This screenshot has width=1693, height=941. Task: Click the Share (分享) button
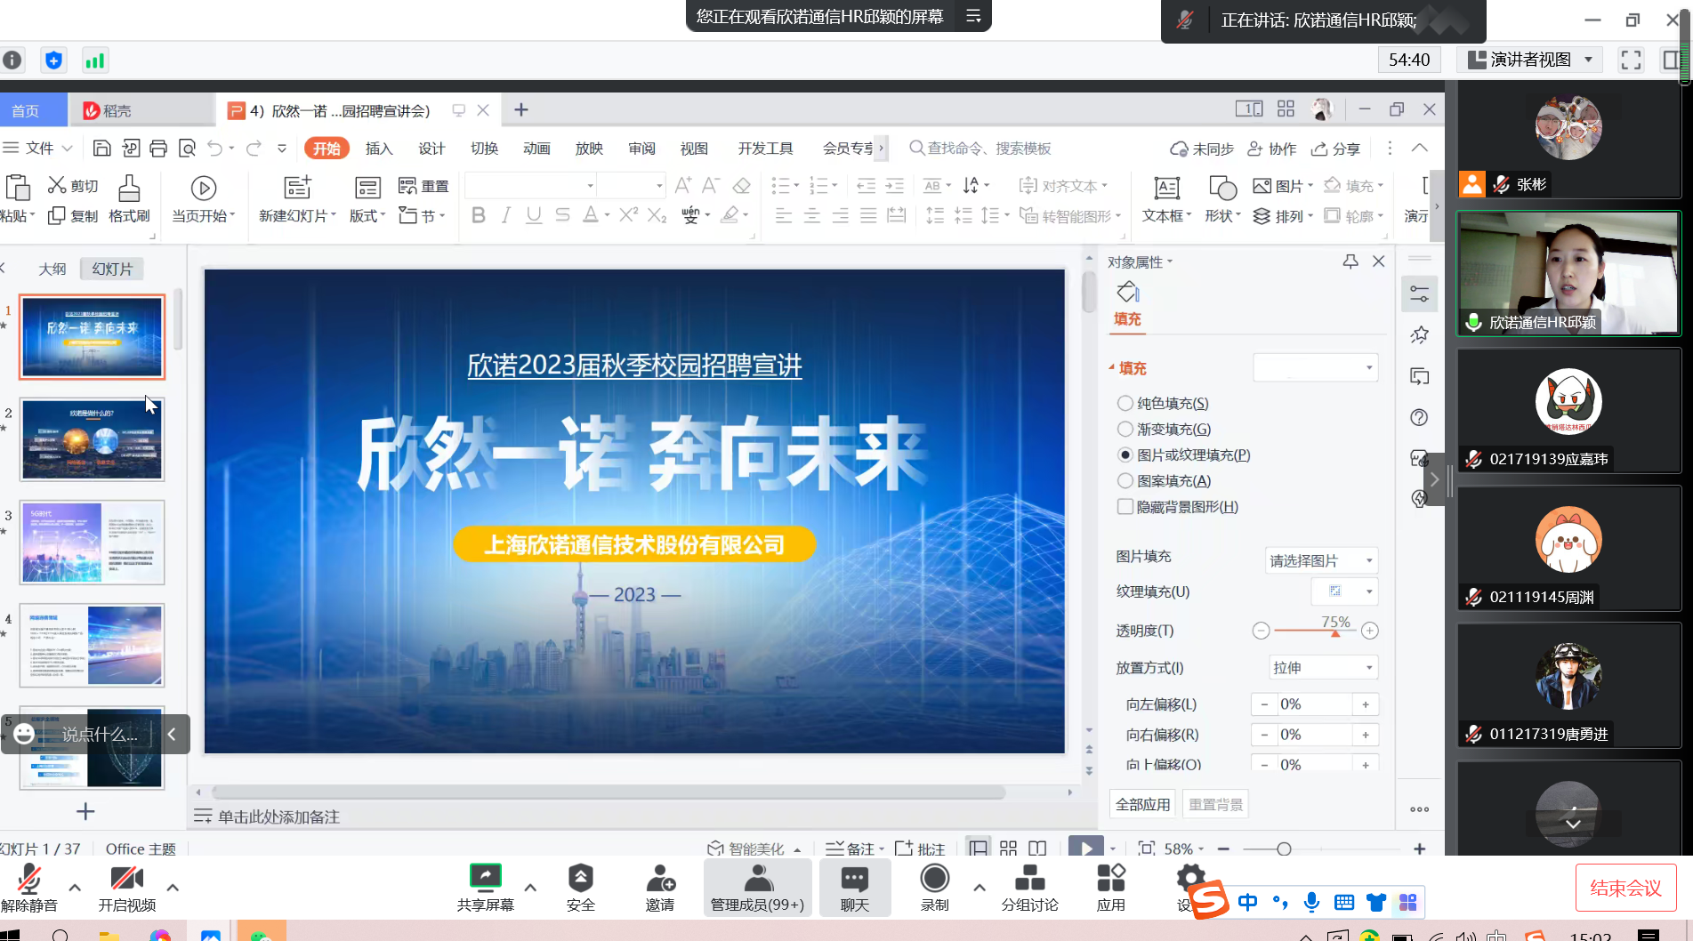pyautogui.click(x=1336, y=149)
